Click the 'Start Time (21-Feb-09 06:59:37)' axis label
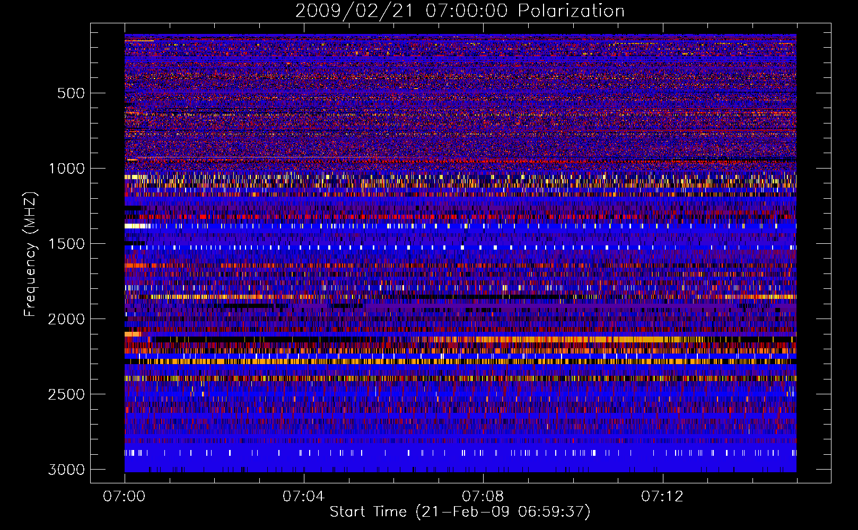858x530 pixels. pyautogui.click(x=460, y=512)
